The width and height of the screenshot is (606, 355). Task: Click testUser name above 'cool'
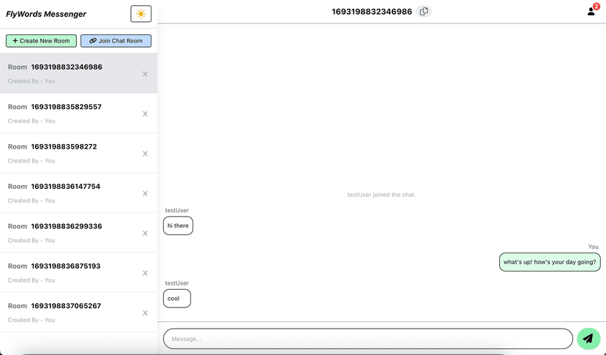coord(176,283)
